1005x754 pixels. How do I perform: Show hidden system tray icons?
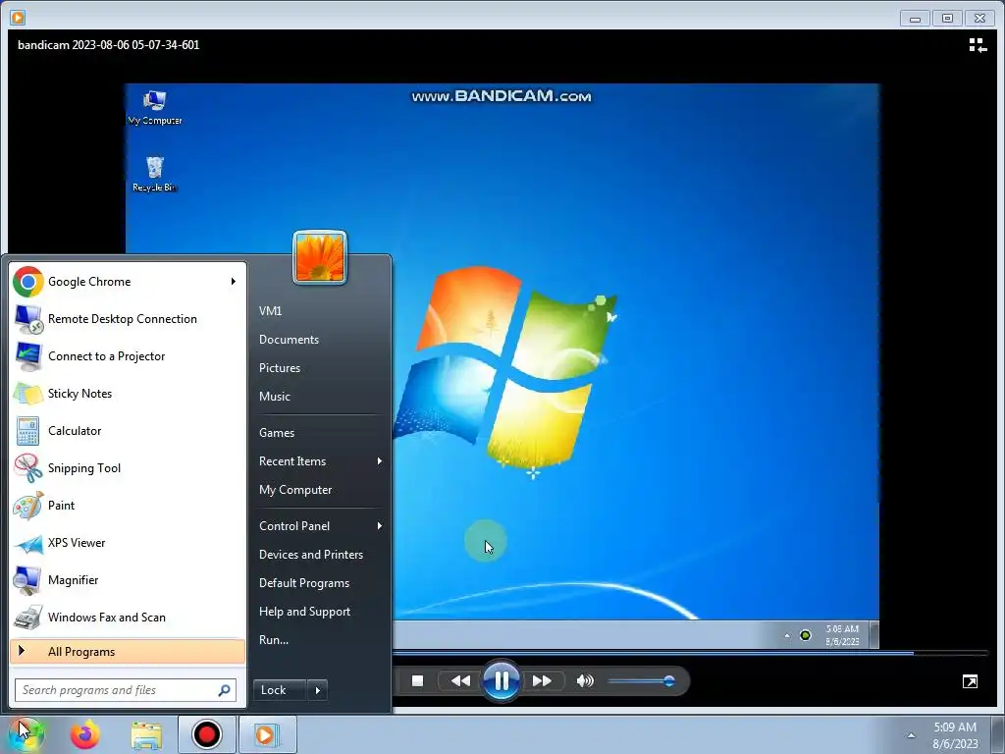(911, 736)
